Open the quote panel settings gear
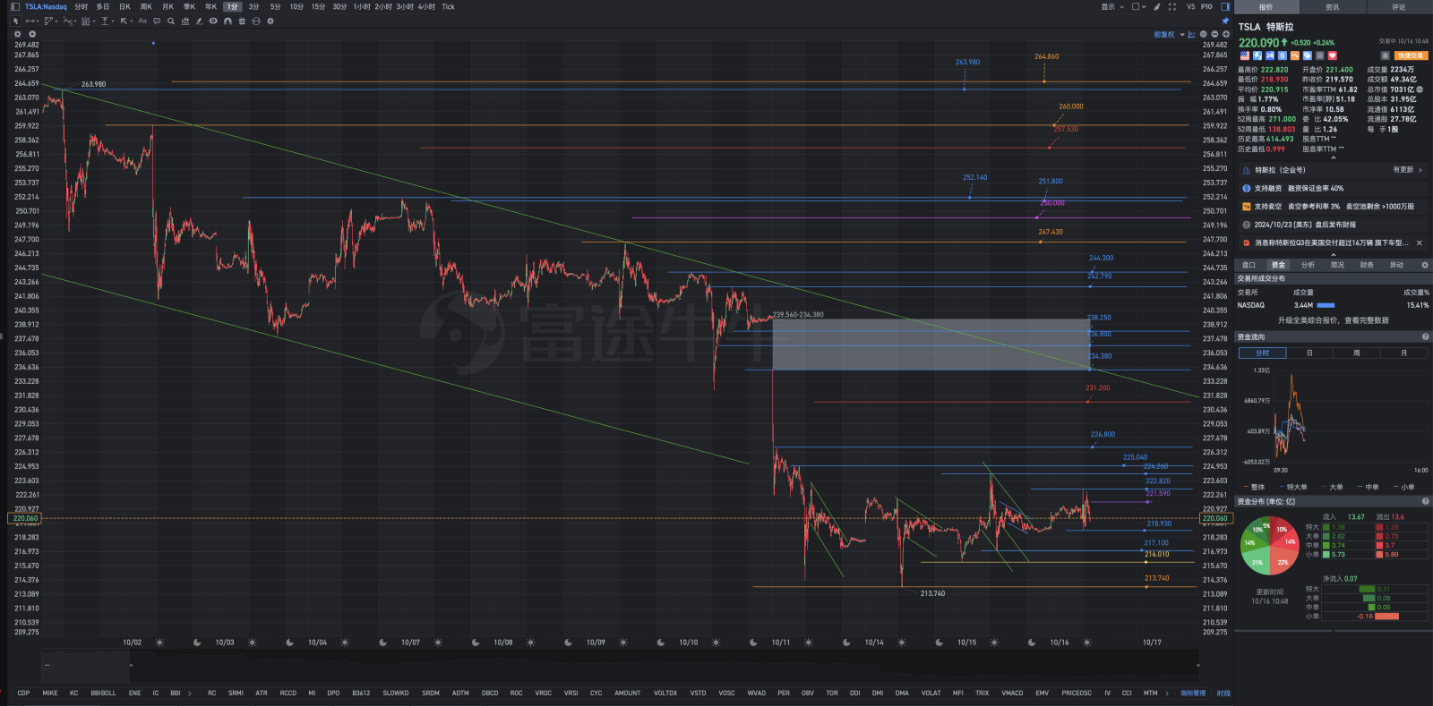The width and height of the screenshot is (1433, 706). 1425,265
